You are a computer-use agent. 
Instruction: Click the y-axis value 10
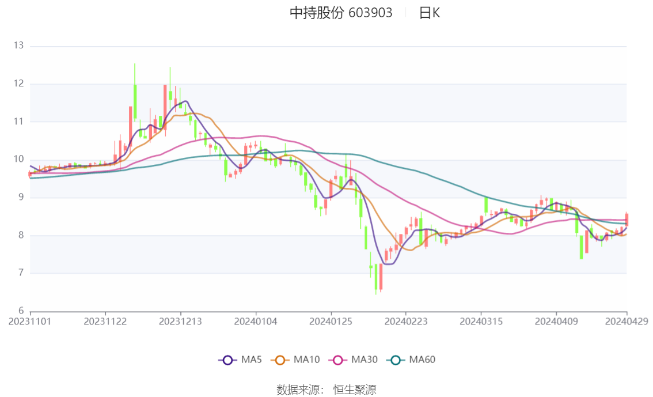tap(19, 159)
